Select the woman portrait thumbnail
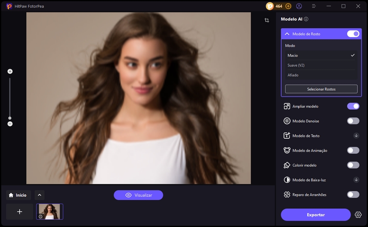Screen dimensions: 368x227 tap(49, 211)
